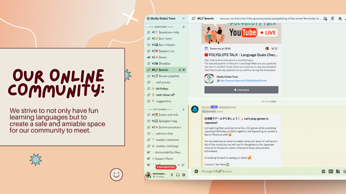This screenshot has width=346, height=194.
Task: Click Gladly Global Town server icon in event
Action: 209,79
